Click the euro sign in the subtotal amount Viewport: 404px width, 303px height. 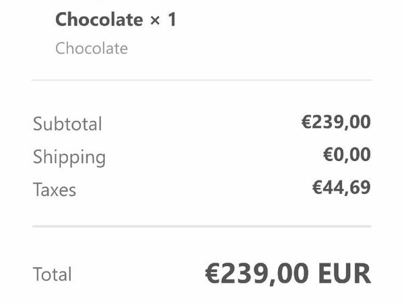306,123
